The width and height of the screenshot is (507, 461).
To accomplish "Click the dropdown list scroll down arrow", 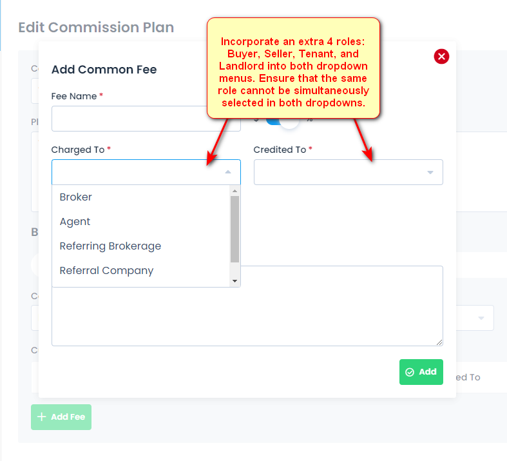I will tap(234, 281).
